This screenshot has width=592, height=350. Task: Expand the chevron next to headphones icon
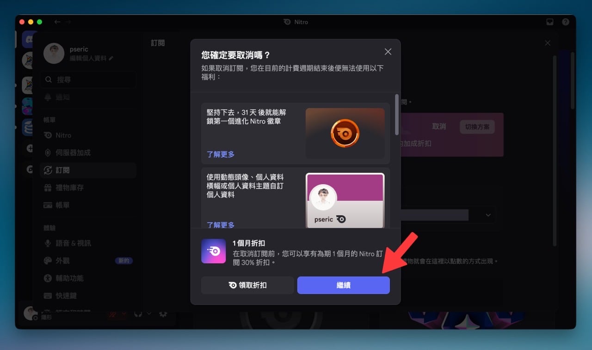click(x=149, y=314)
